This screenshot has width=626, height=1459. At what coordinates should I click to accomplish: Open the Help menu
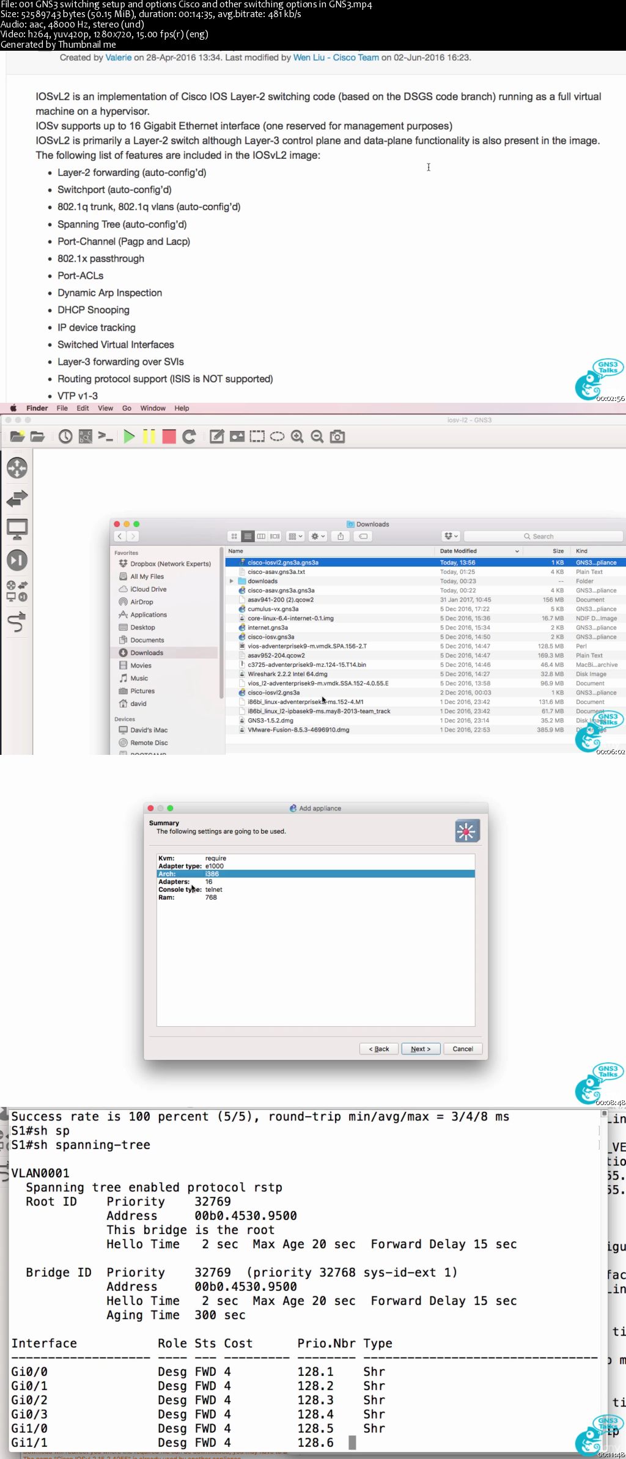tap(182, 408)
